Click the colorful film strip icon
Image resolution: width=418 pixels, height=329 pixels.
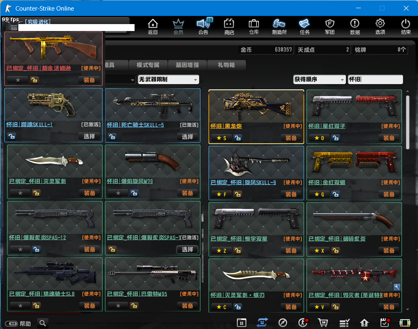coord(405,323)
